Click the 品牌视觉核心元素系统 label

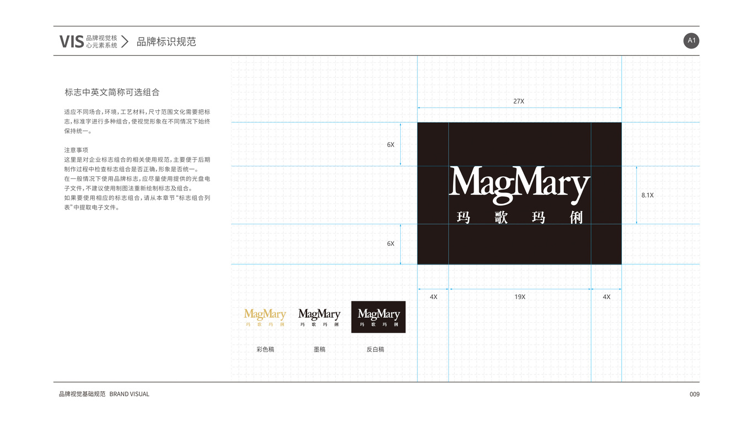tap(101, 42)
